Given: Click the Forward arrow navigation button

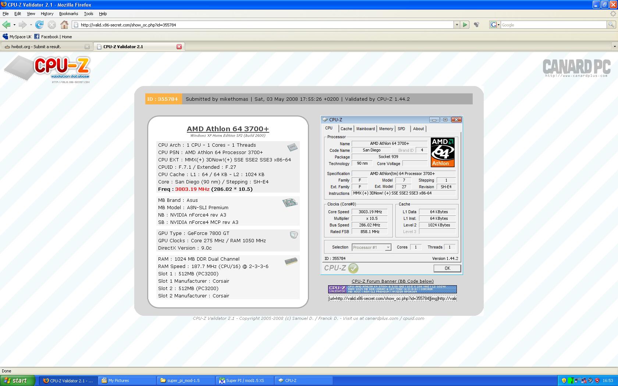Looking at the screenshot, I should tap(23, 25).
